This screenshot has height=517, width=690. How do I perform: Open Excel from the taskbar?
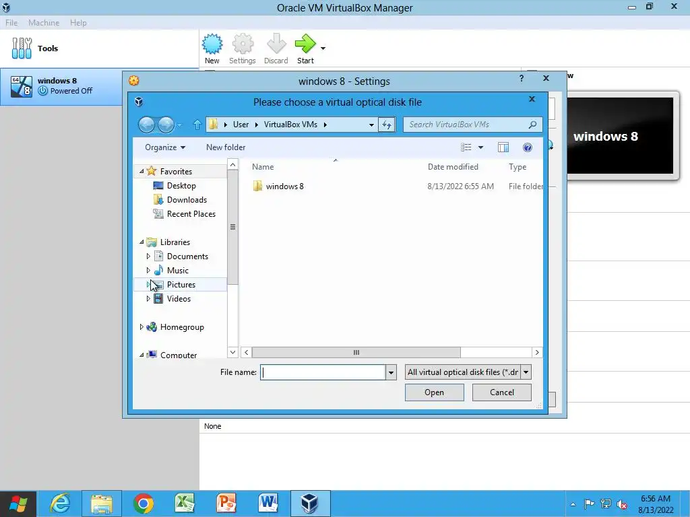click(185, 504)
